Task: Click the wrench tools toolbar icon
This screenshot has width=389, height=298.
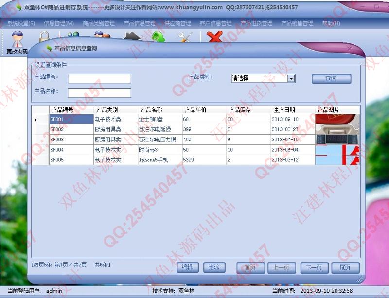Action: [185, 37]
